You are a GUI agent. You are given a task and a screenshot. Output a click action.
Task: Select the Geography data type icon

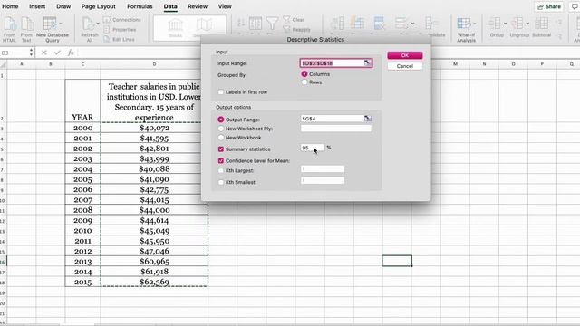click(203, 26)
